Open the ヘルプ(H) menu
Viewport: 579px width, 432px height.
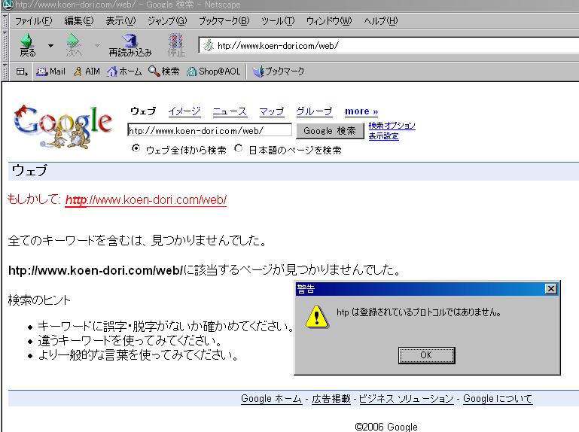[381, 21]
